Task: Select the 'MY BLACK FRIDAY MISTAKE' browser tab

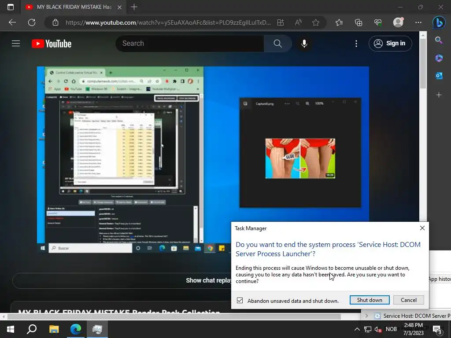Action: click(x=74, y=7)
